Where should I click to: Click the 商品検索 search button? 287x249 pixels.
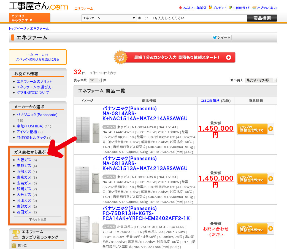click(262, 18)
